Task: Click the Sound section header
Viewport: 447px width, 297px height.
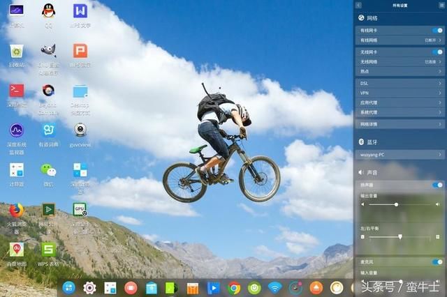Action: [x=368, y=172]
